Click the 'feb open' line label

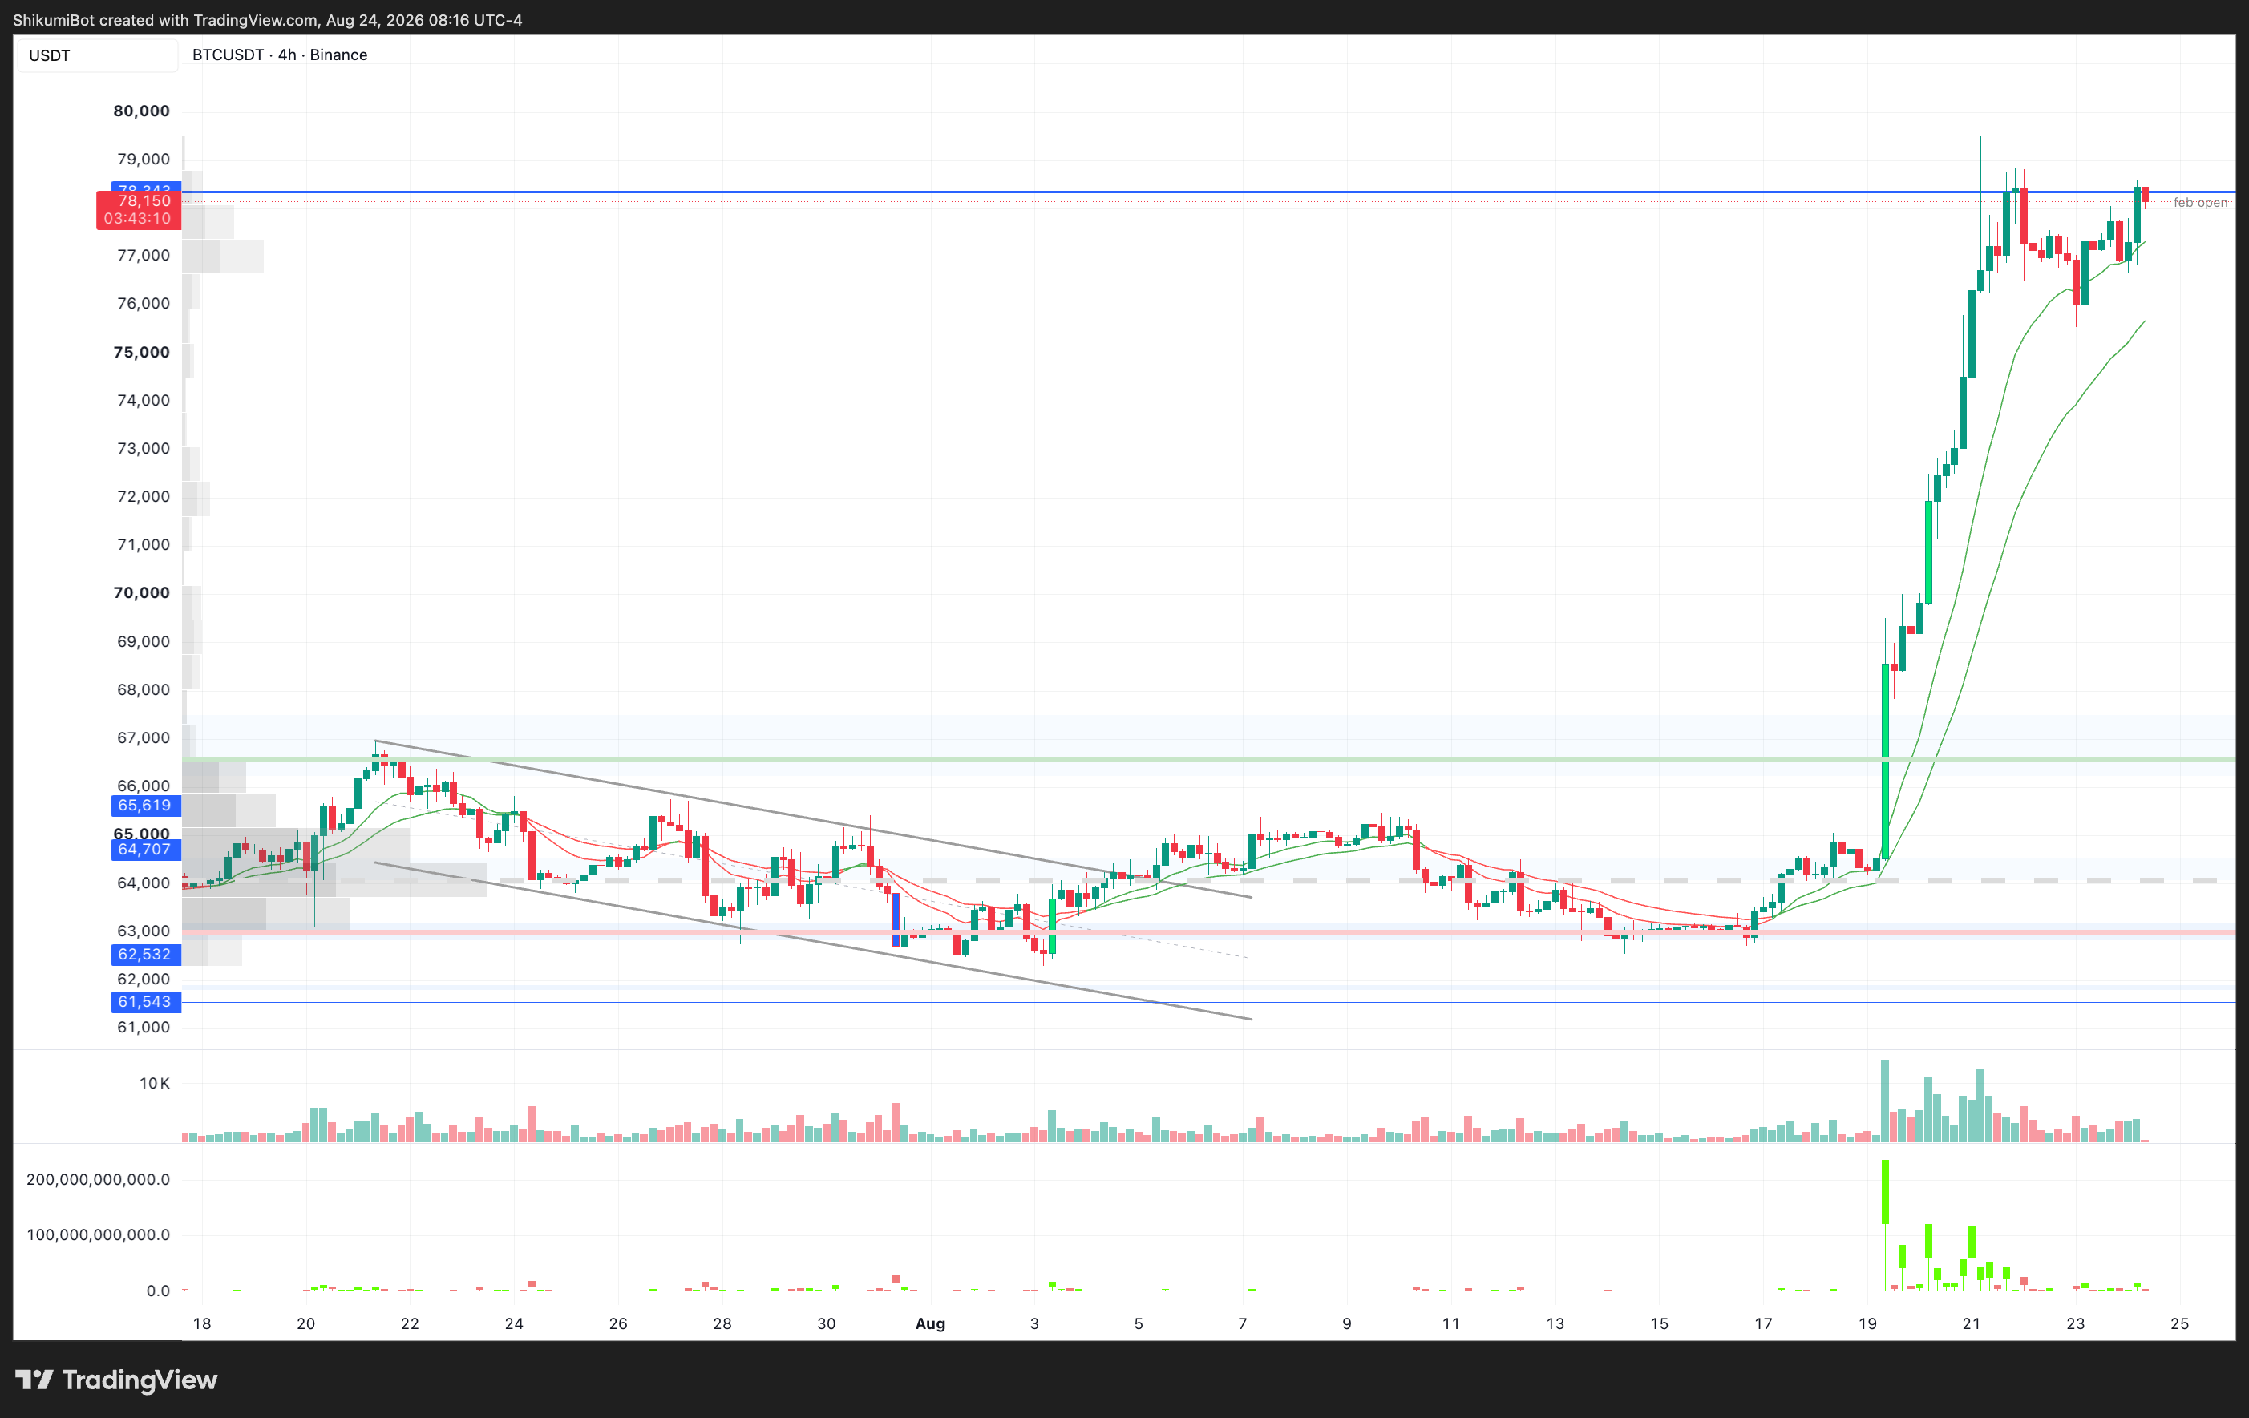[2199, 203]
